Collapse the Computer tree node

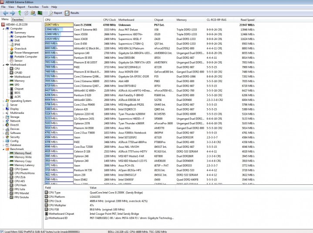click(x=3, y=29)
